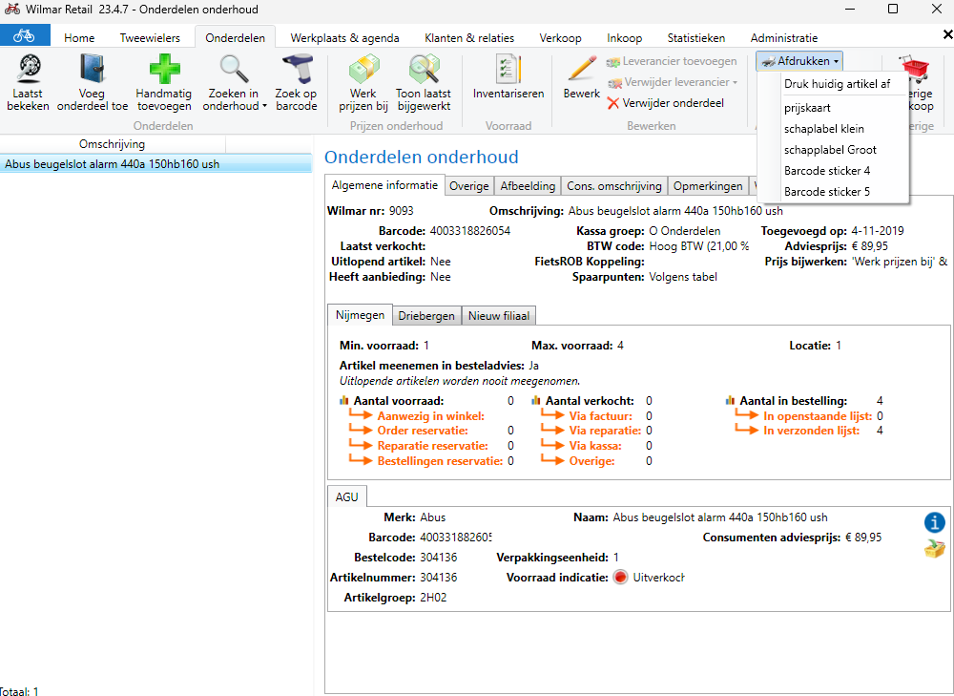Open Zoek op barcode scanner
The height and width of the screenshot is (696, 954).
pyautogui.click(x=296, y=70)
